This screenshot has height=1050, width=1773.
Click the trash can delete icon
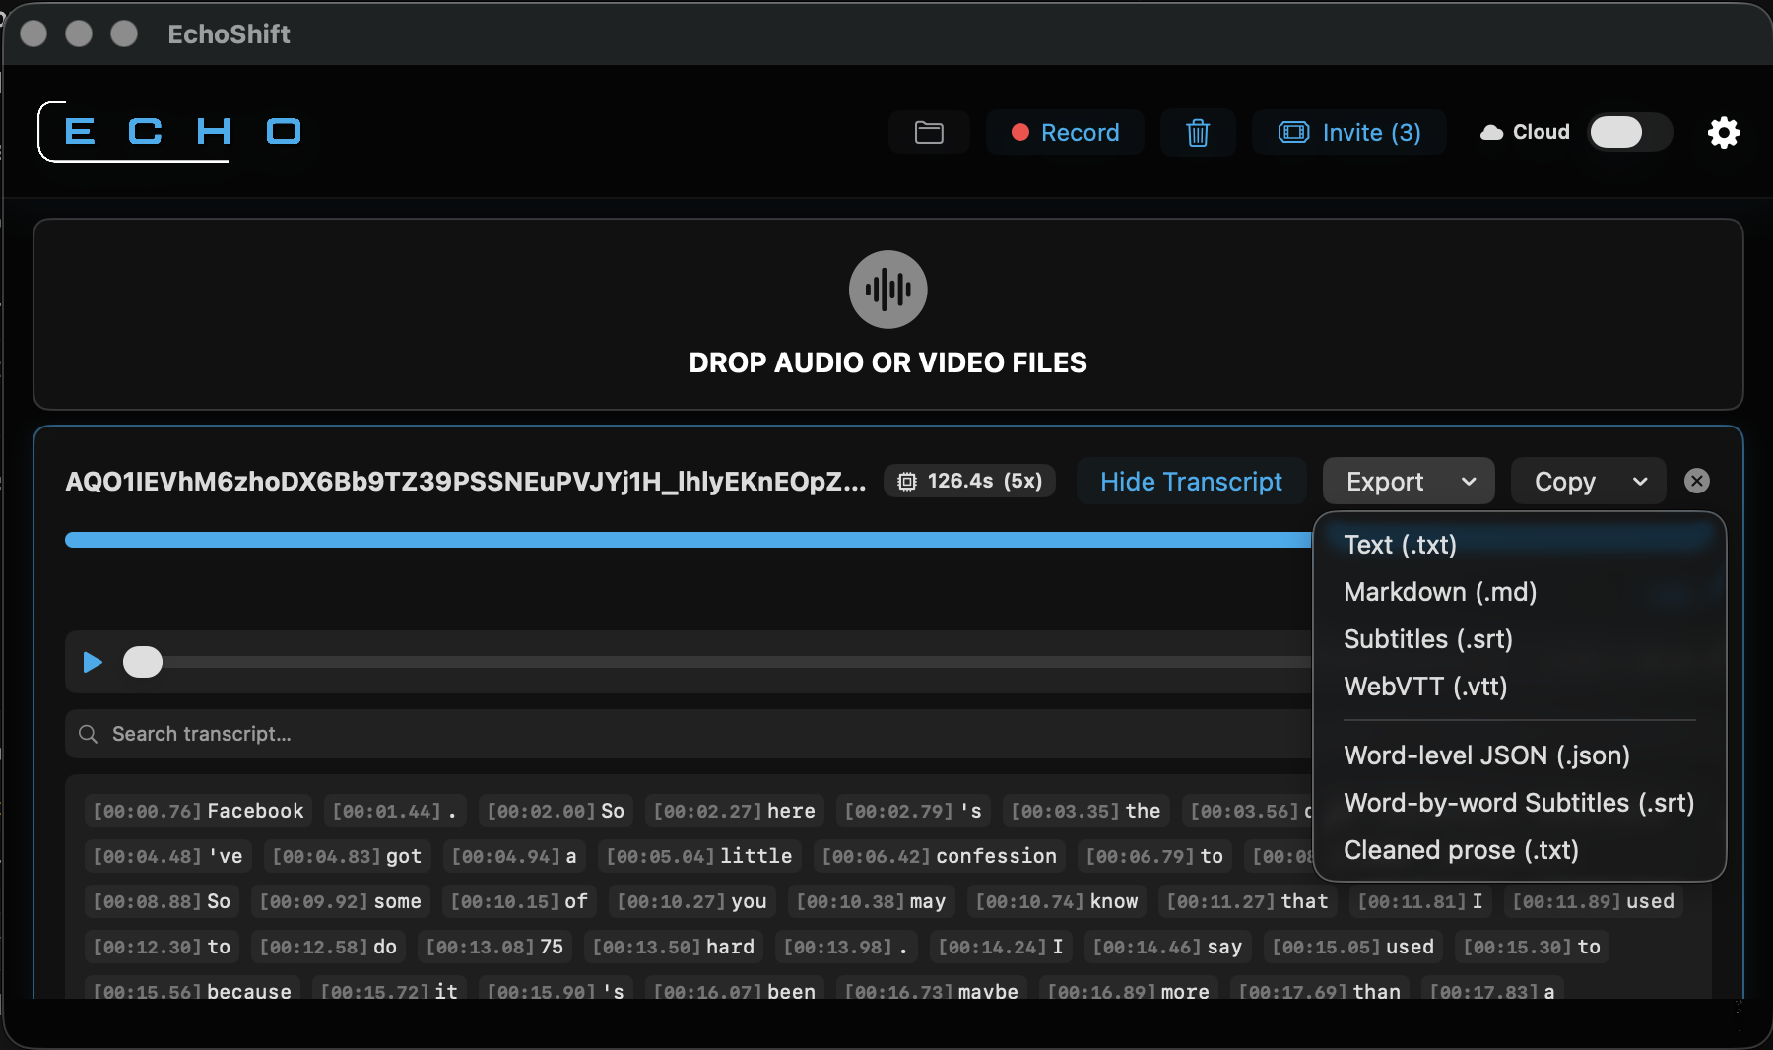(1198, 132)
